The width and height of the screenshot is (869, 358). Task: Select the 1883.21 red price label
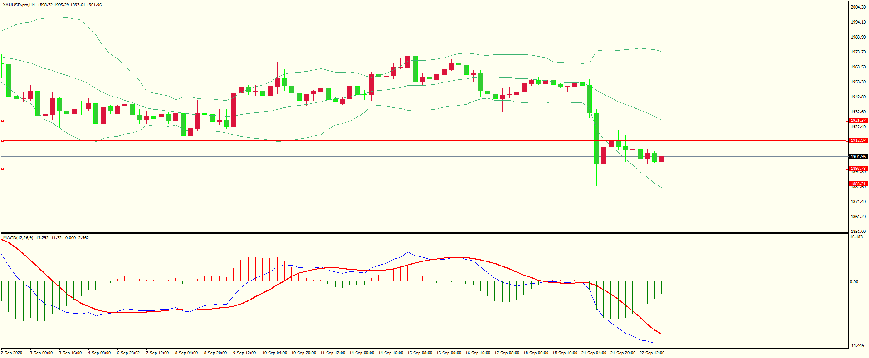(x=858, y=184)
